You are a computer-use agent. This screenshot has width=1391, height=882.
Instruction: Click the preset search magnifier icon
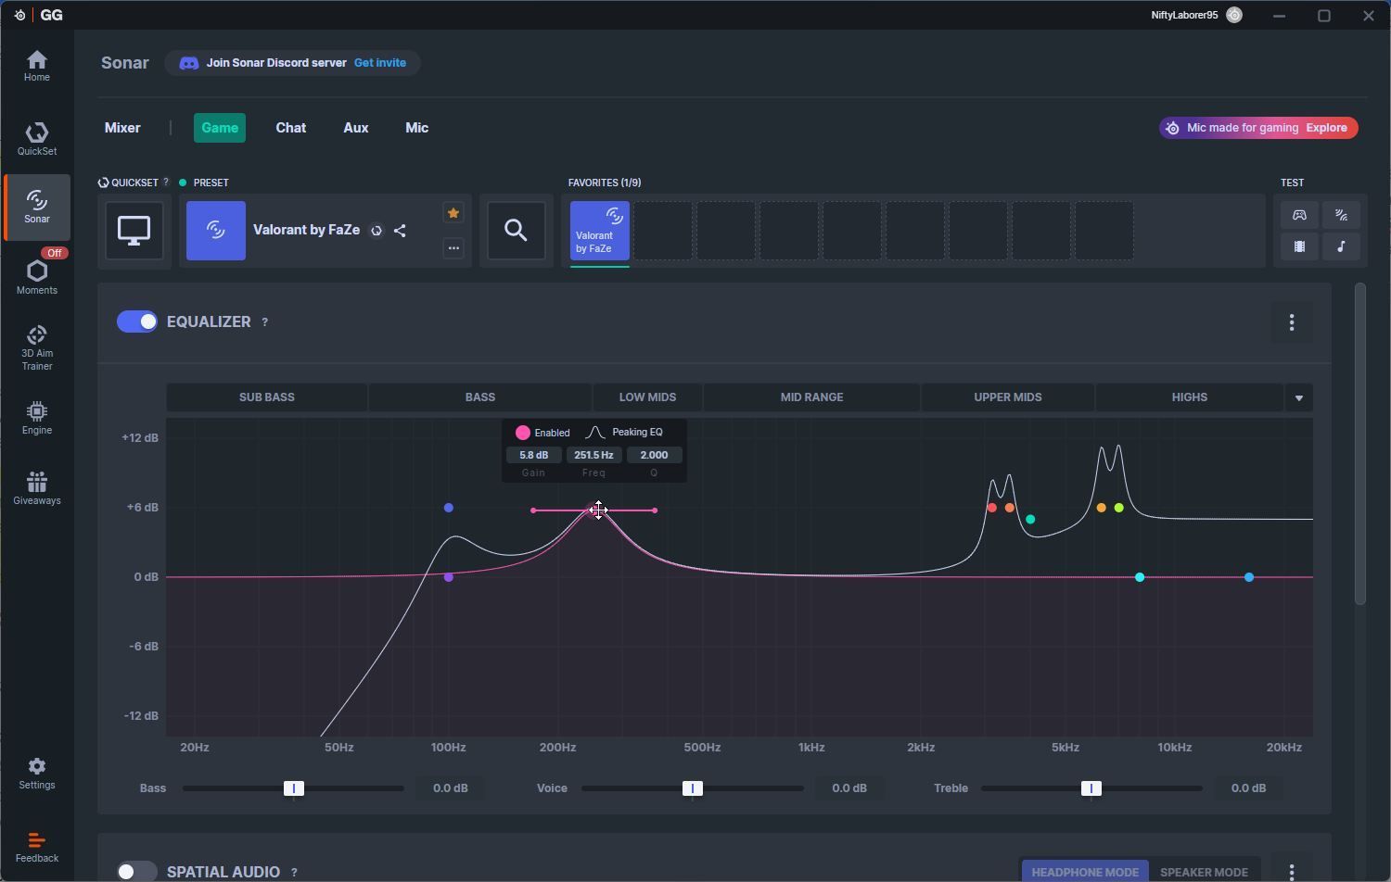pyautogui.click(x=517, y=230)
